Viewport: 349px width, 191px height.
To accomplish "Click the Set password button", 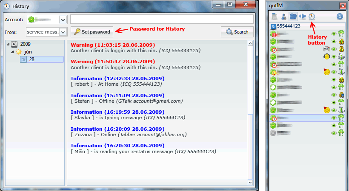I will pyautogui.click(x=92, y=32).
